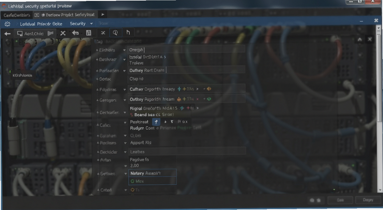Click the magnifier circle toolbar icon
The image size is (383, 210).
115,32
